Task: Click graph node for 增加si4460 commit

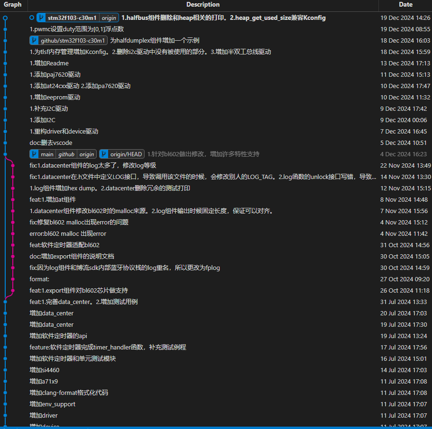Action: [x=5, y=370]
